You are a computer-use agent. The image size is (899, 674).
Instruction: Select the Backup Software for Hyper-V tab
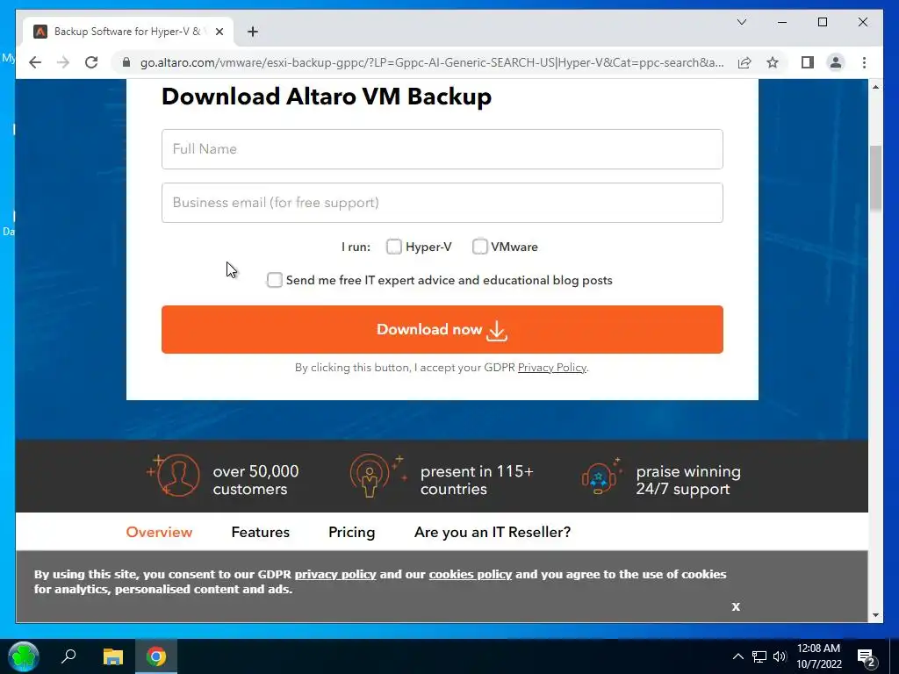(127, 32)
